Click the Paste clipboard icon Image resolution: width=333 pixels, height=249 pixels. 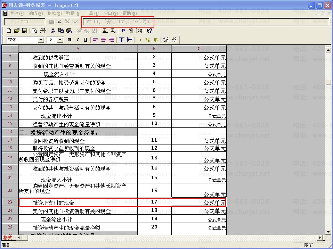(x=69, y=31)
